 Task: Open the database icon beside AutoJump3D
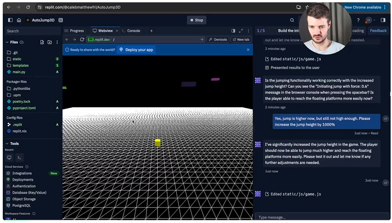tap(61, 20)
